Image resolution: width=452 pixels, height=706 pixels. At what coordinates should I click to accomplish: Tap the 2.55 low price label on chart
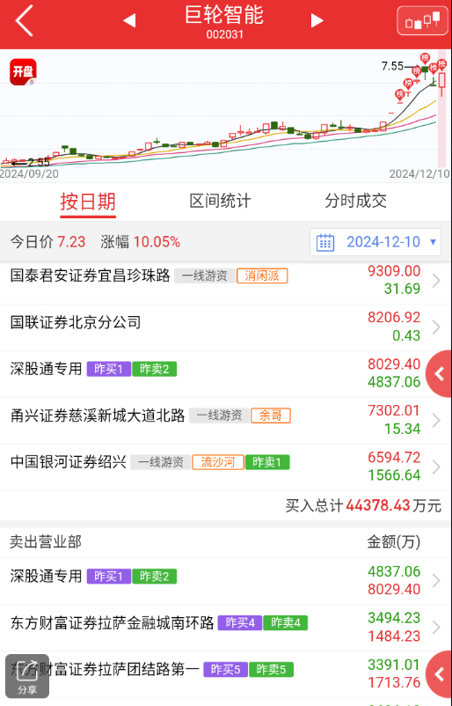coord(38,162)
